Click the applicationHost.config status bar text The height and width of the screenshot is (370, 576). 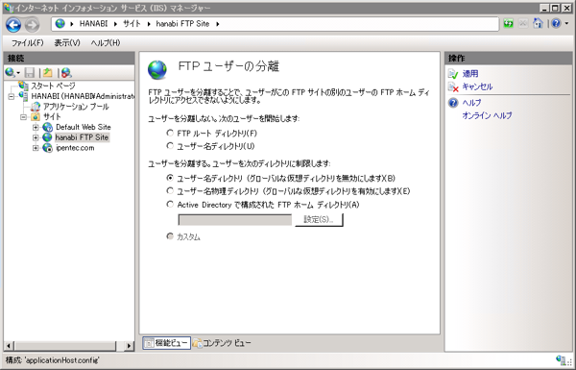click(52, 359)
